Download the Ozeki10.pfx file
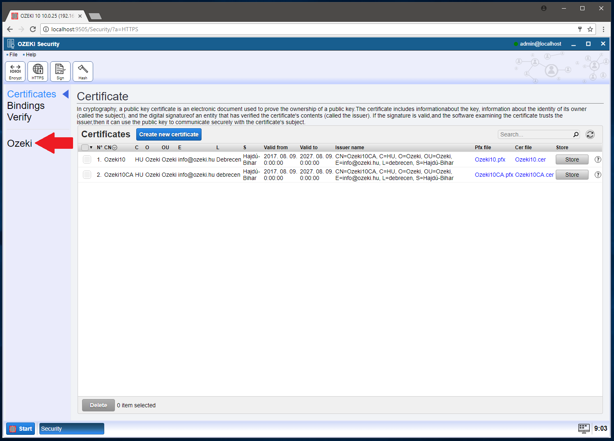This screenshot has height=441, width=614. pos(490,159)
